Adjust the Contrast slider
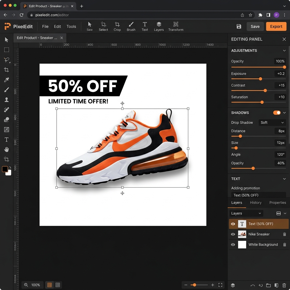The height and width of the screenshot is (290, 290). pyautogui.click(x=265, y=91)
